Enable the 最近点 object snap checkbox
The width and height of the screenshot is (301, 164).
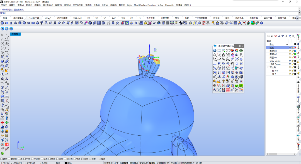click(9, 159)
